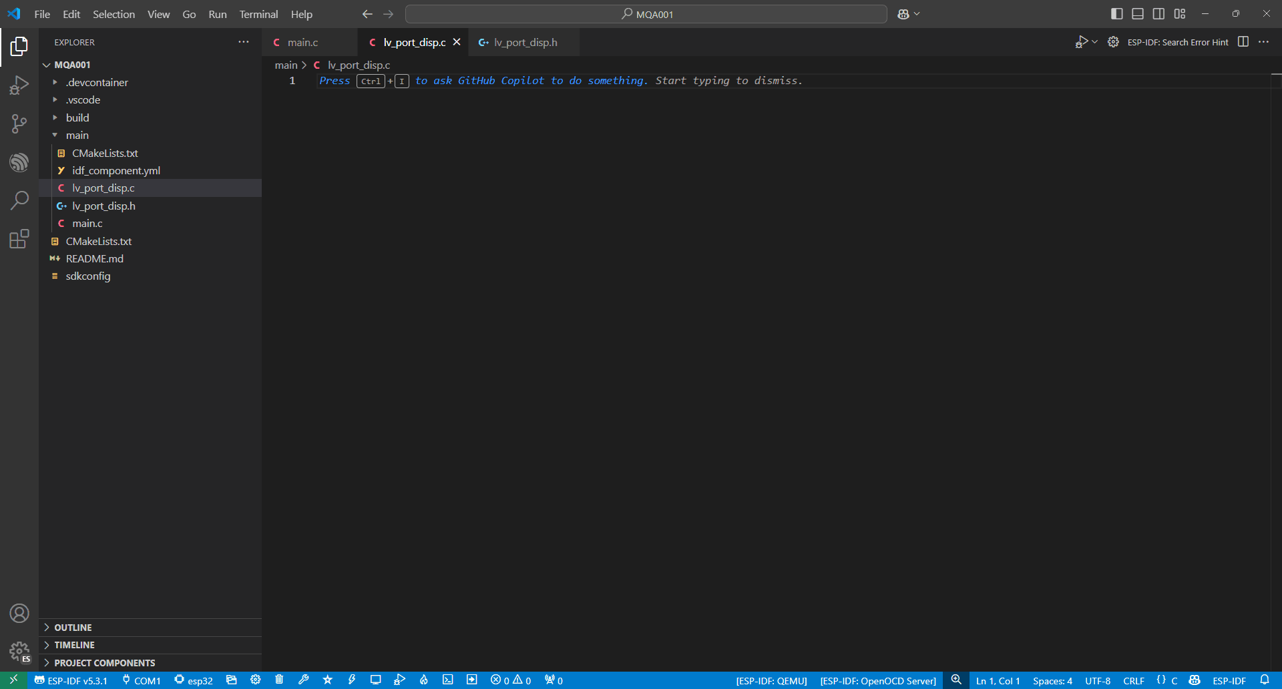This screenshot has width=1282, height=689.
Task: Click full clean trash icon in status bar
Action: [x=279, y=680]
